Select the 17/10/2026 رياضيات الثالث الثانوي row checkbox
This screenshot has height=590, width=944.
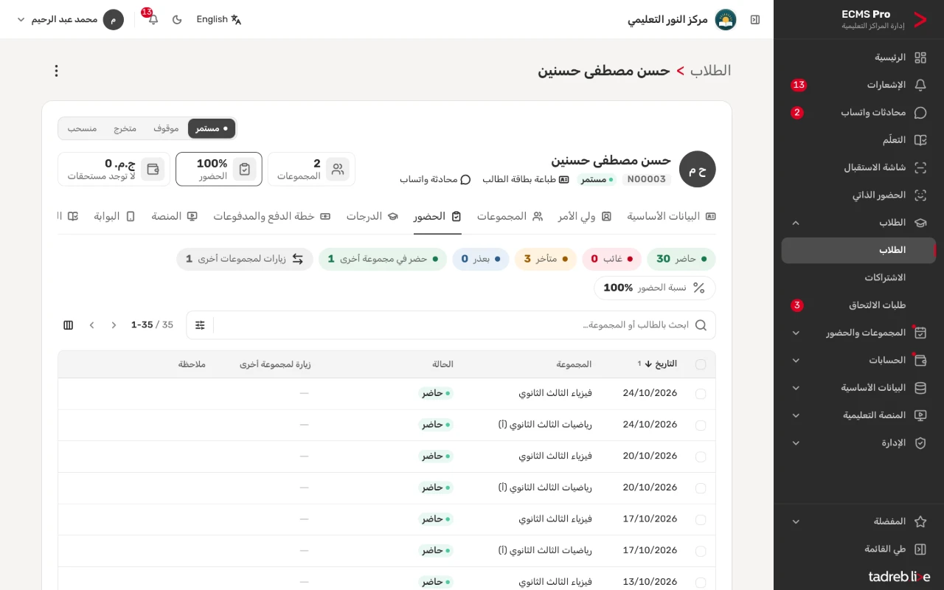701,551
